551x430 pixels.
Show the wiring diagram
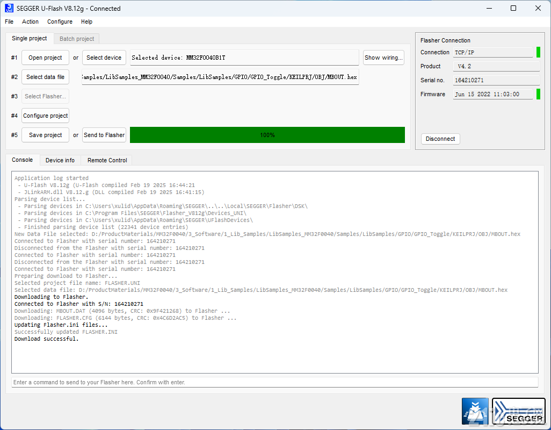pos(383,58)
